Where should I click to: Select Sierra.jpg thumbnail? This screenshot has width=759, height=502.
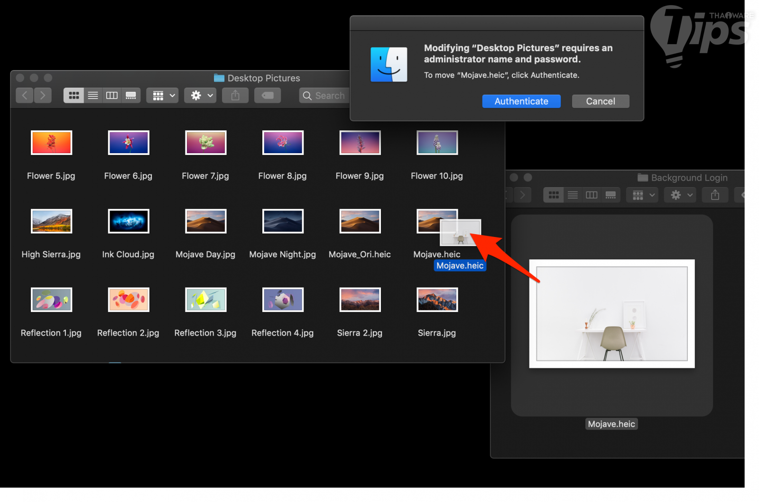pyautogui.click(x=437, y=300)
